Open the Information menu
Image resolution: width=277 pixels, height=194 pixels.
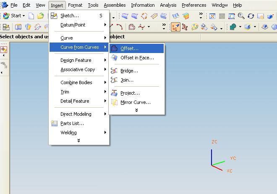[x=143, y=5]
